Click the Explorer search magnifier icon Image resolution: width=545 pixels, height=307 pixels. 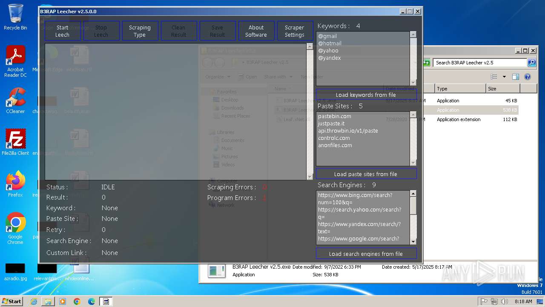(532, 63)
